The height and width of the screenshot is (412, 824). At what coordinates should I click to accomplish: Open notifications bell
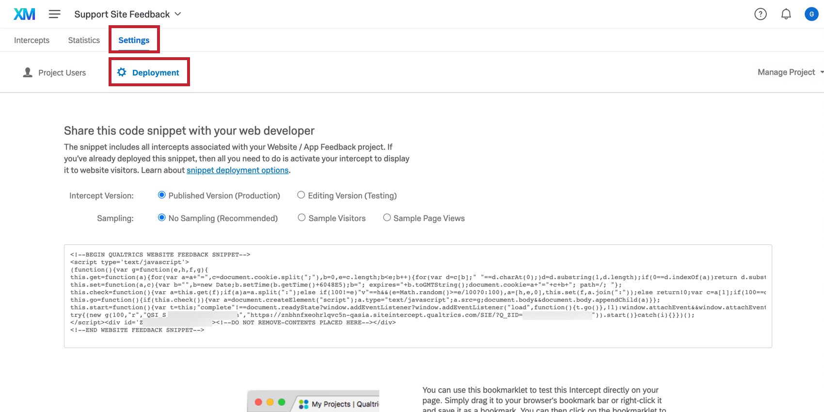click(786, 14)
